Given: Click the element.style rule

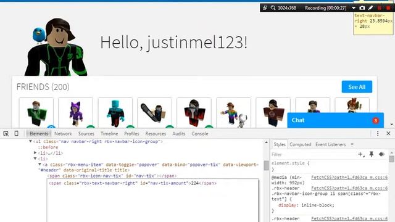Looking at the screenshot, I should (x=290, y=163).
